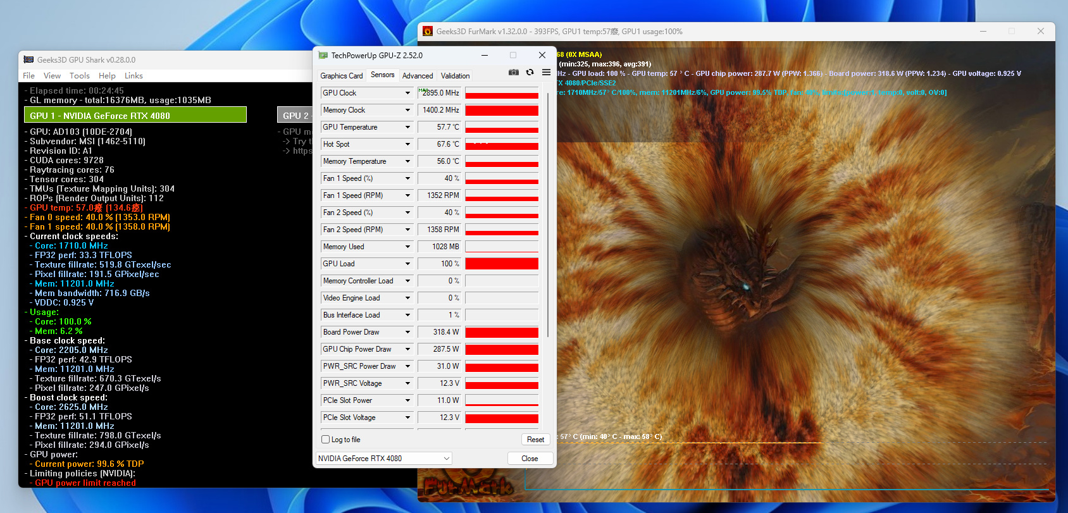Click the GPU Chip Power value 287.5 W
The image size is (1068, 513).
coord(440,349)
